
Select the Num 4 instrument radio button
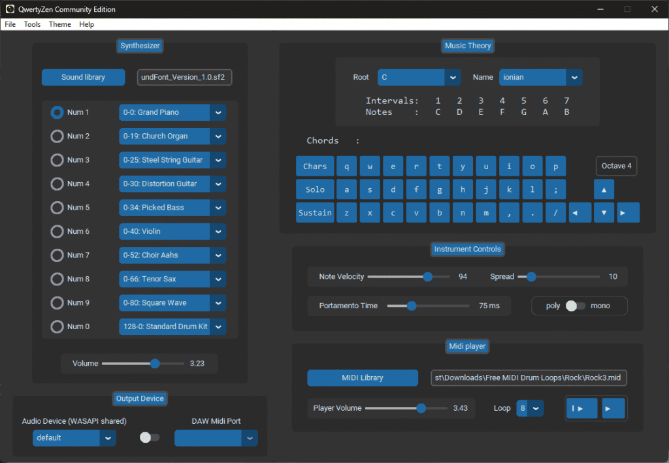point(57,184)
